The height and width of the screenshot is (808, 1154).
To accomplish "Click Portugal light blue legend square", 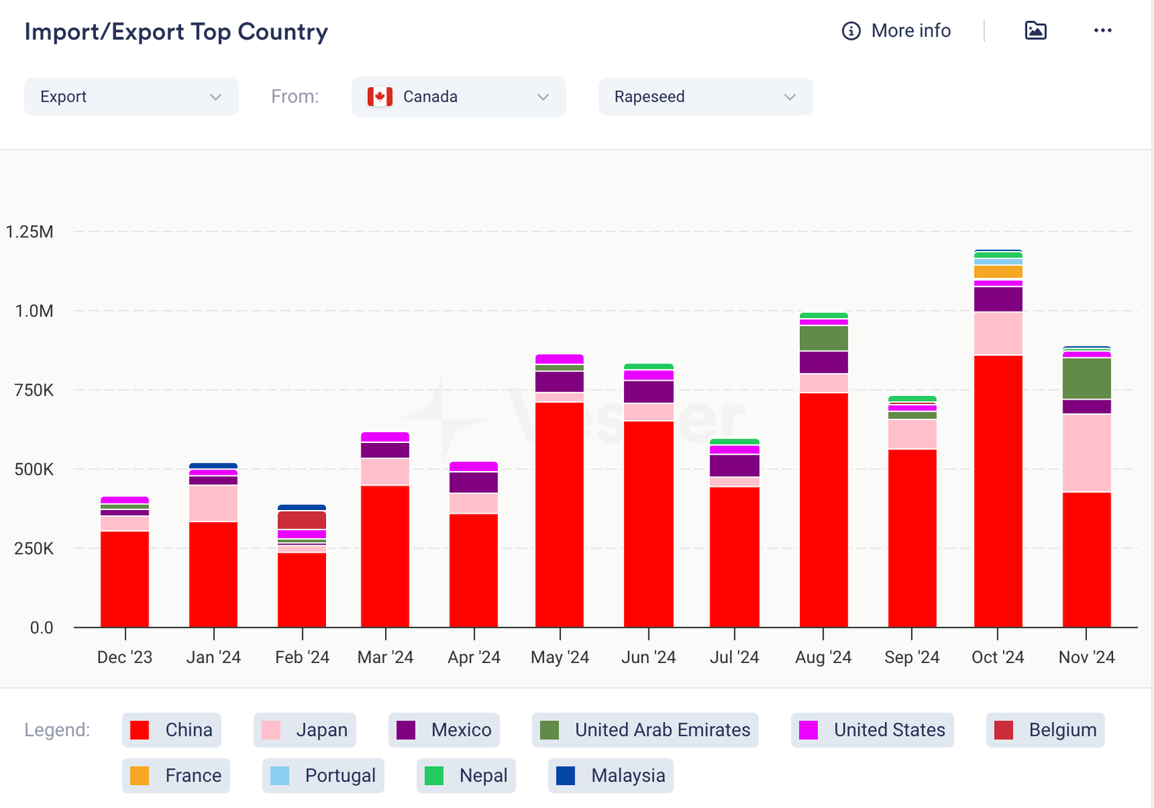I will pos(279,776).
